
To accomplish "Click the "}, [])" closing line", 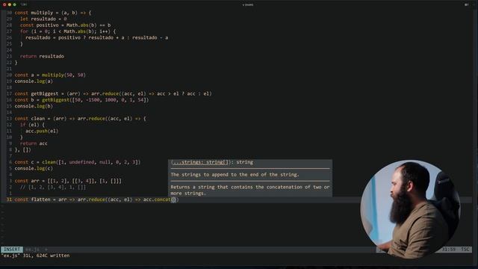I will tap(23, 149).
